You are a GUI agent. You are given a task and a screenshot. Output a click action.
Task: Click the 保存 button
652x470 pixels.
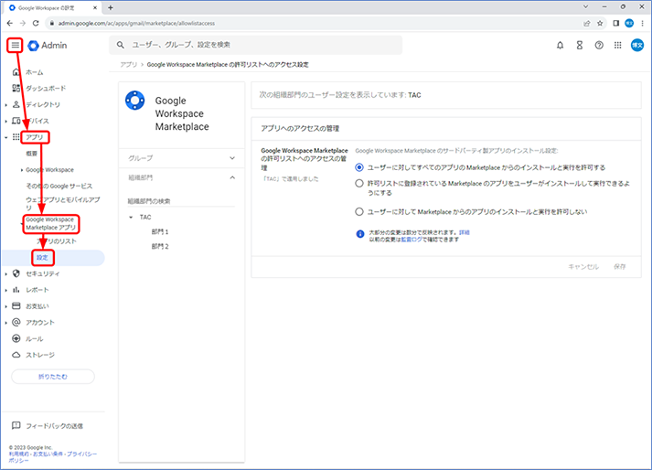tap(620, 267)
